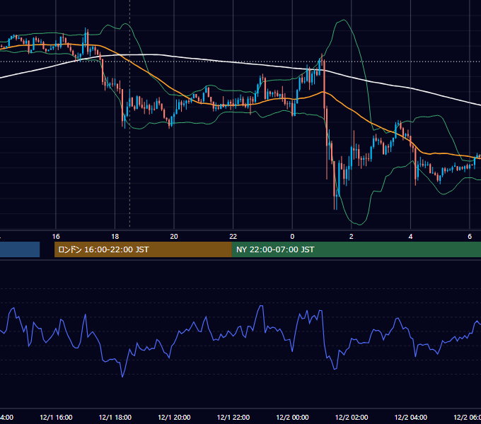Click the '16' label on upper time axis
This screenshot has width=481, height=424.
(56, 237)
